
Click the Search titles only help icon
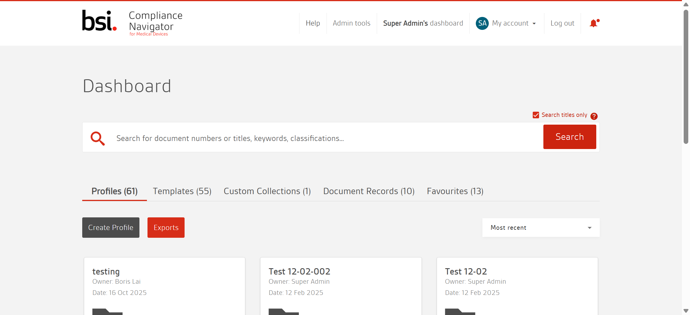coord(594,116)
